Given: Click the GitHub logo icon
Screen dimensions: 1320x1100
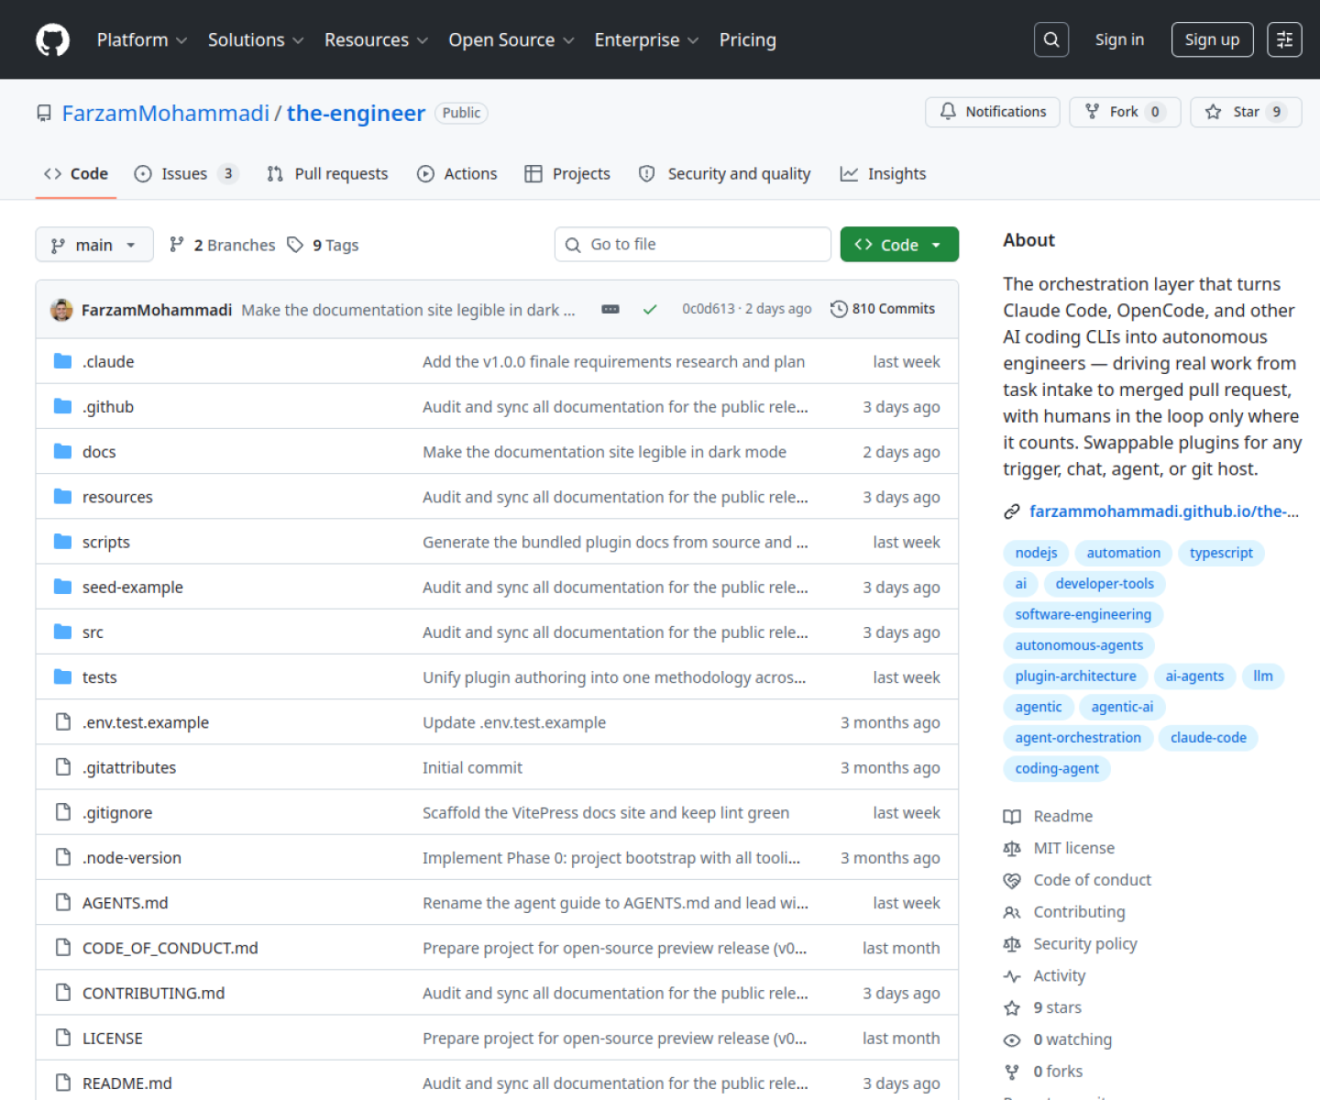Looking at the screenshot, I should [x=52, y=40].
